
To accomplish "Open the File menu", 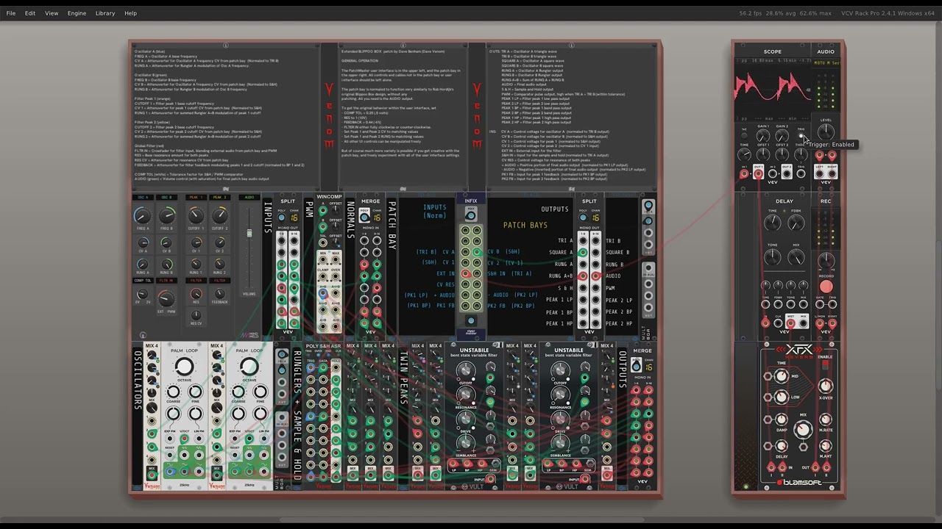I will [x=11, y=13].
